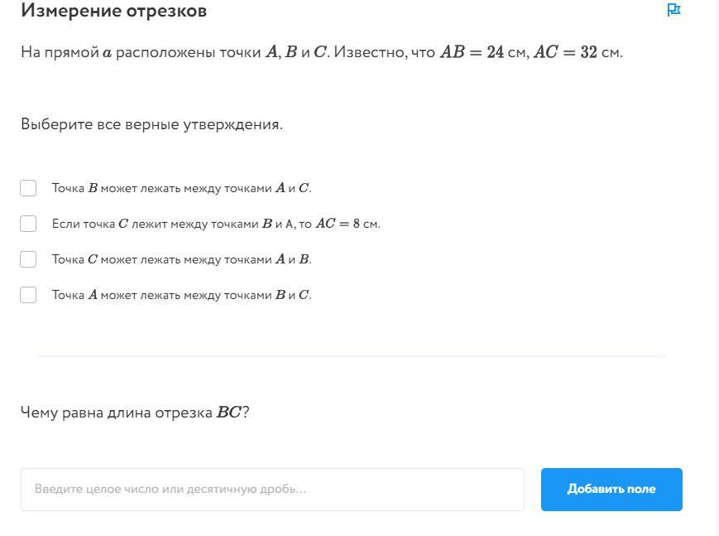Image resolution: width=719 pixels, height=536 pixels.
Task: Click the label text 'Точка A может лежать между точками B и C'
Action: coord(181,295)
